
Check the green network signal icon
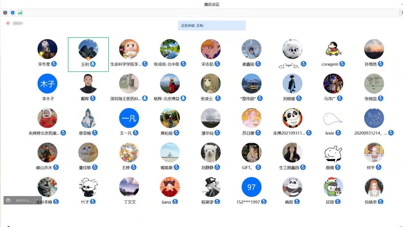click(x=20, y=13)
